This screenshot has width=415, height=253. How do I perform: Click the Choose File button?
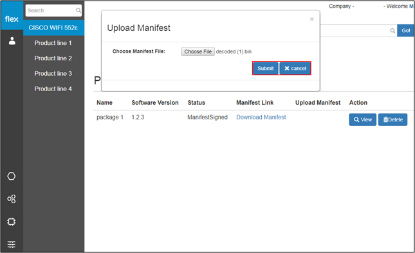click(198, 51)
